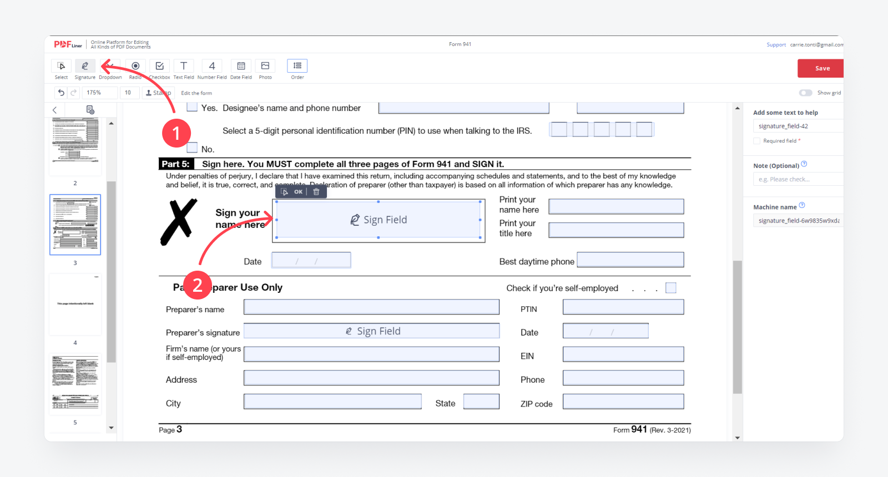Select the Date Field tool
The image size is (888, 477).
241,67
